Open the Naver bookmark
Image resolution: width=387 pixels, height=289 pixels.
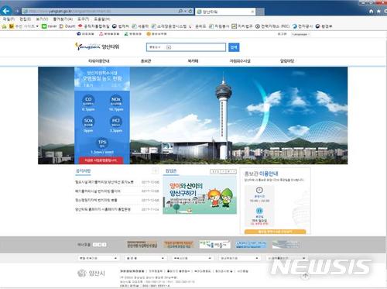pos(50,26)
